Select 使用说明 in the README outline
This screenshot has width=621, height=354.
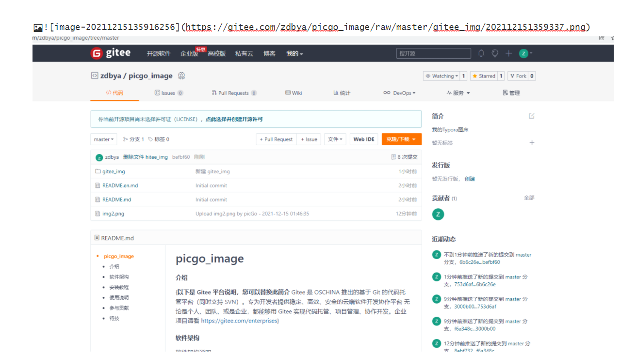click(119, 297)
